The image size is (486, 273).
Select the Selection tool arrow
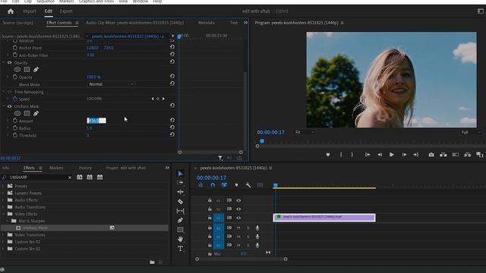click(181, 174)
